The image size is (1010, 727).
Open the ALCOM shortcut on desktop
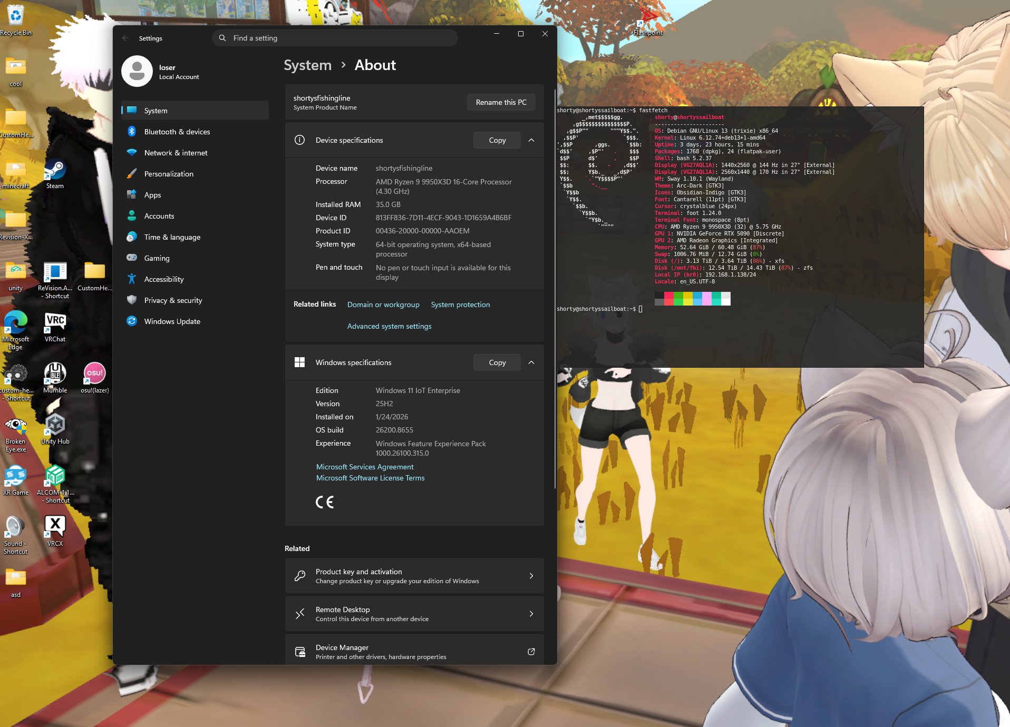[55, 485]
